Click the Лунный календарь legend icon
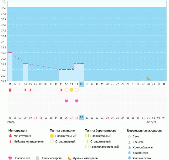Image resolution: width=169 pixels, height=160 pixels. (x=70, y=158)
